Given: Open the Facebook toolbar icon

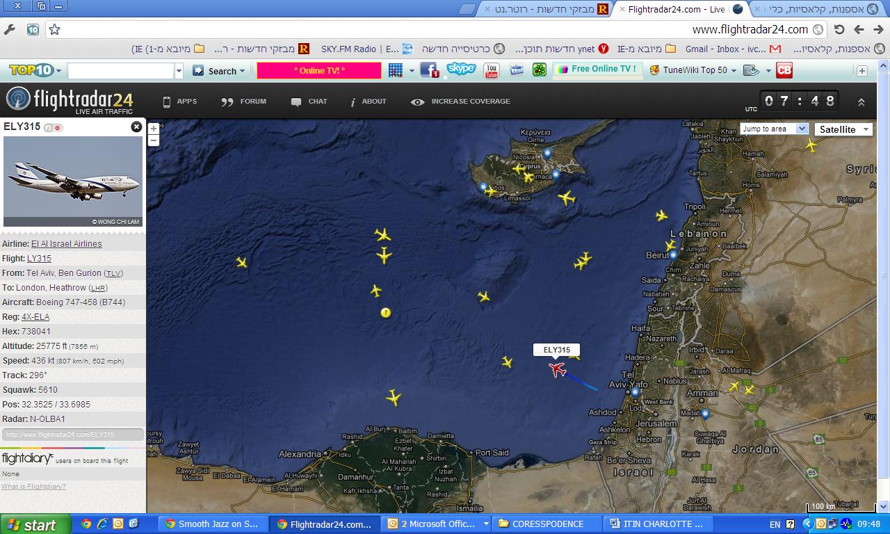Looking at the screenshot, I should tap(429, 70).
